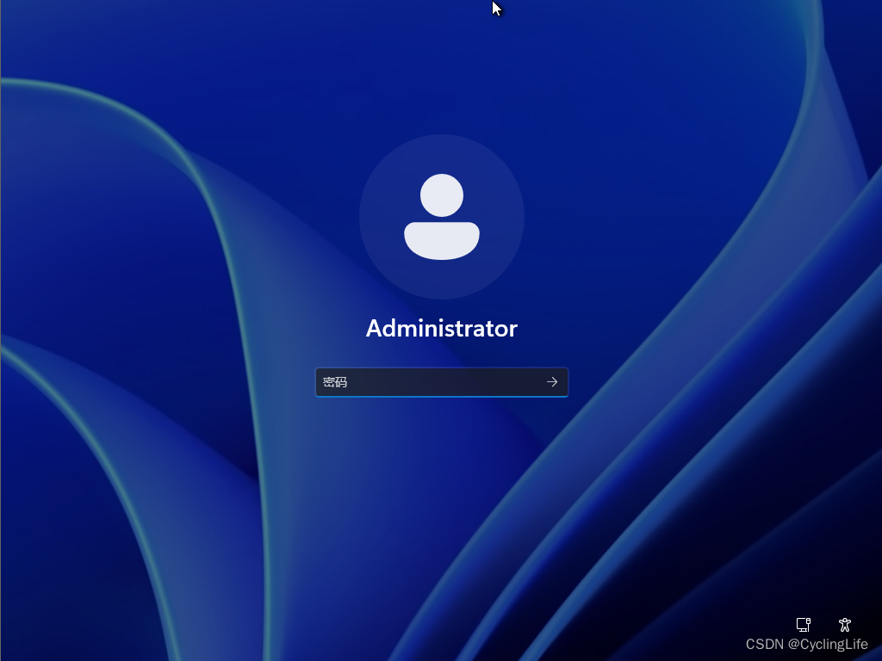This screenshot has height=661, width=882.
Task: Submit password with the arrow button
Action: (552, 382)
